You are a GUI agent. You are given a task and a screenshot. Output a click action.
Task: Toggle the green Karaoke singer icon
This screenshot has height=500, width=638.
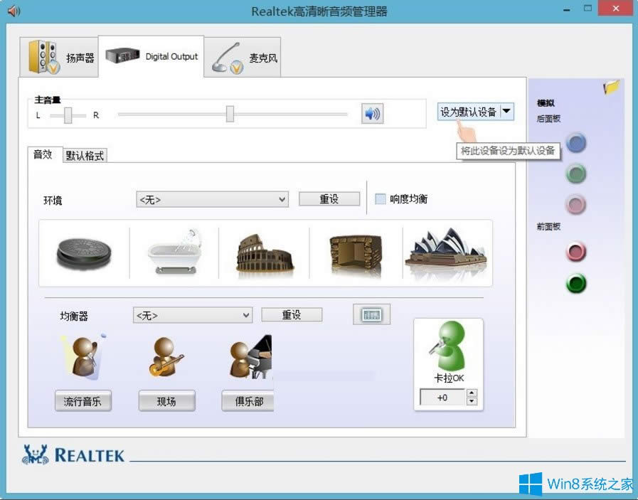pos(448,345)
